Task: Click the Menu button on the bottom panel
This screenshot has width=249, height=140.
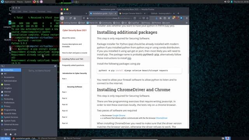Action: point(5,138)
